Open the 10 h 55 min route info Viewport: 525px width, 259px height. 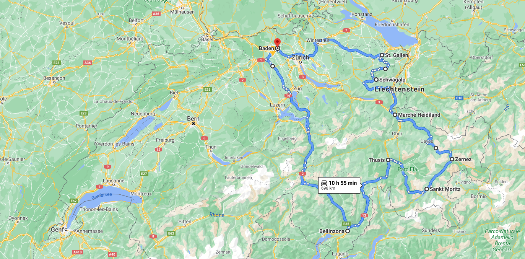click(x=339, y=185)
